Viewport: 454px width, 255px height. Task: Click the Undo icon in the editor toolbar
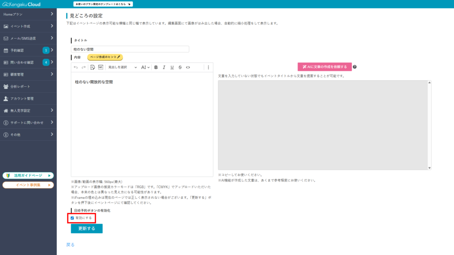[x=75, y=67]
